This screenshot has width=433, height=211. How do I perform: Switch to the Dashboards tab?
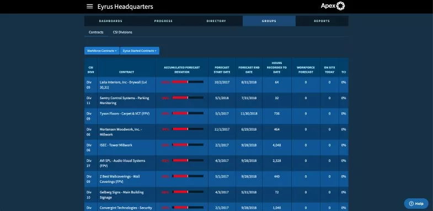tap(111, 21)
